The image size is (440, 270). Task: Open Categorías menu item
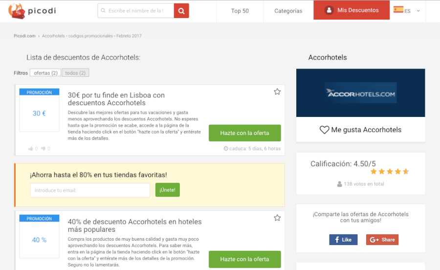(x=288, y=11)
